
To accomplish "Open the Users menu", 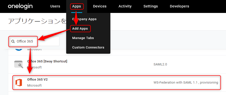I will pos(55,6).
